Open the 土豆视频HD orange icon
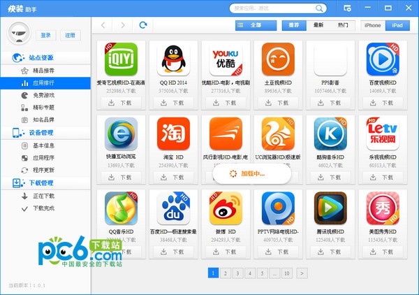 coord(278,59)
